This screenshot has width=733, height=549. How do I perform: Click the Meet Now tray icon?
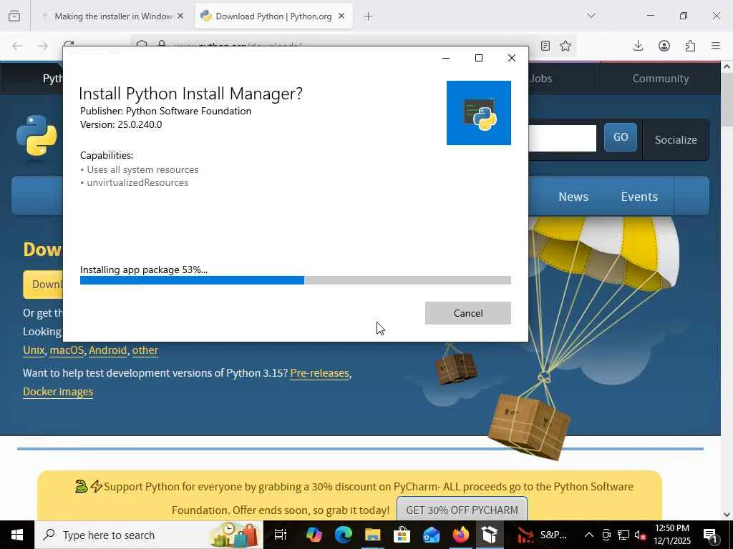coord(606,535)
